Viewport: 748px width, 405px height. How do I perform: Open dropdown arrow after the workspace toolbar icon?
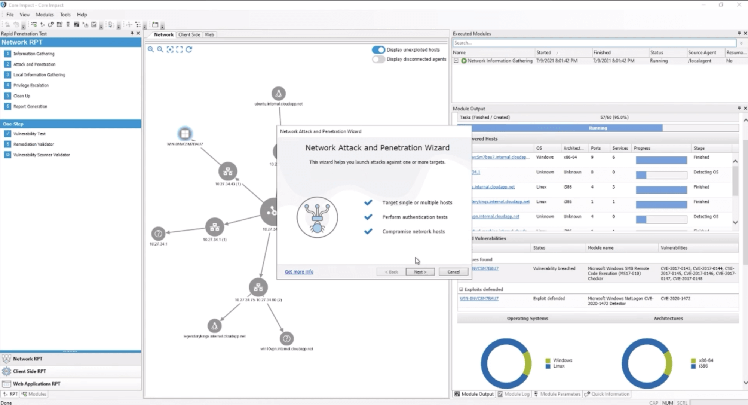coord(162,26)
